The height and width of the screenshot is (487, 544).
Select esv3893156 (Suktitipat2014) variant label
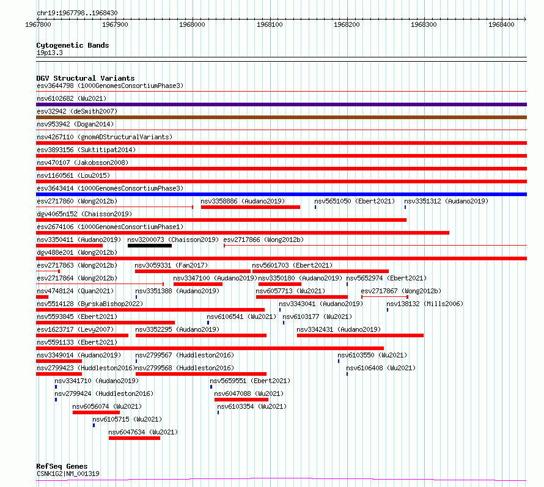(x=86, y=150)
